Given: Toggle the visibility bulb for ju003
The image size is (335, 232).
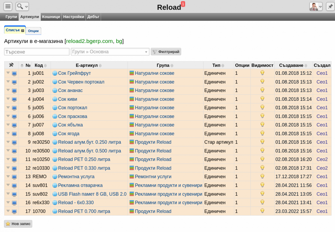Looking at the screenshot, I should tap(262, 90).
